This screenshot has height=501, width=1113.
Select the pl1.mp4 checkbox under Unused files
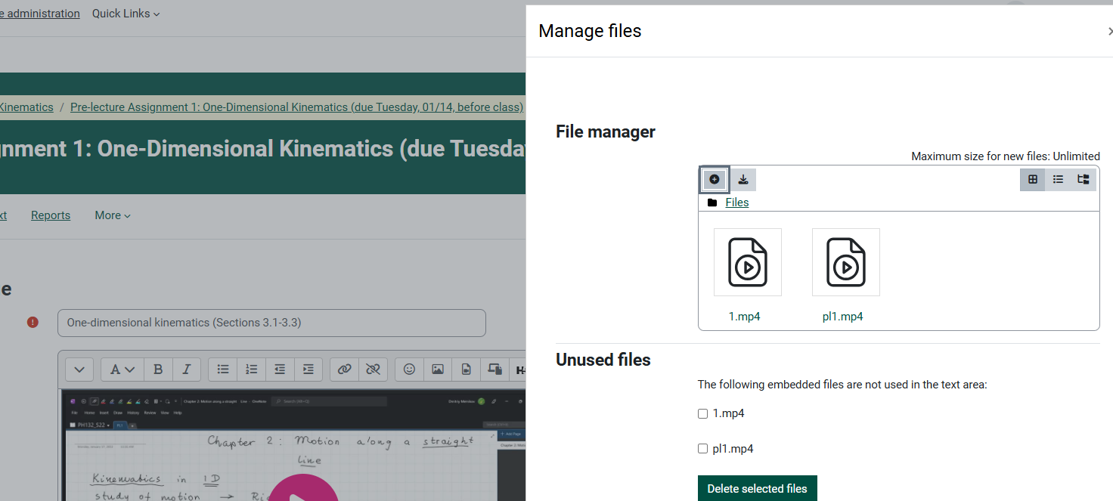702,448
